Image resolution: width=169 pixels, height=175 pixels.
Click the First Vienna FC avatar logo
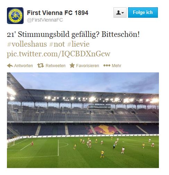[15, 16]
